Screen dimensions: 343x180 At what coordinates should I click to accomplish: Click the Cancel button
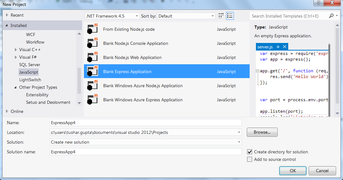coord(322,171)
